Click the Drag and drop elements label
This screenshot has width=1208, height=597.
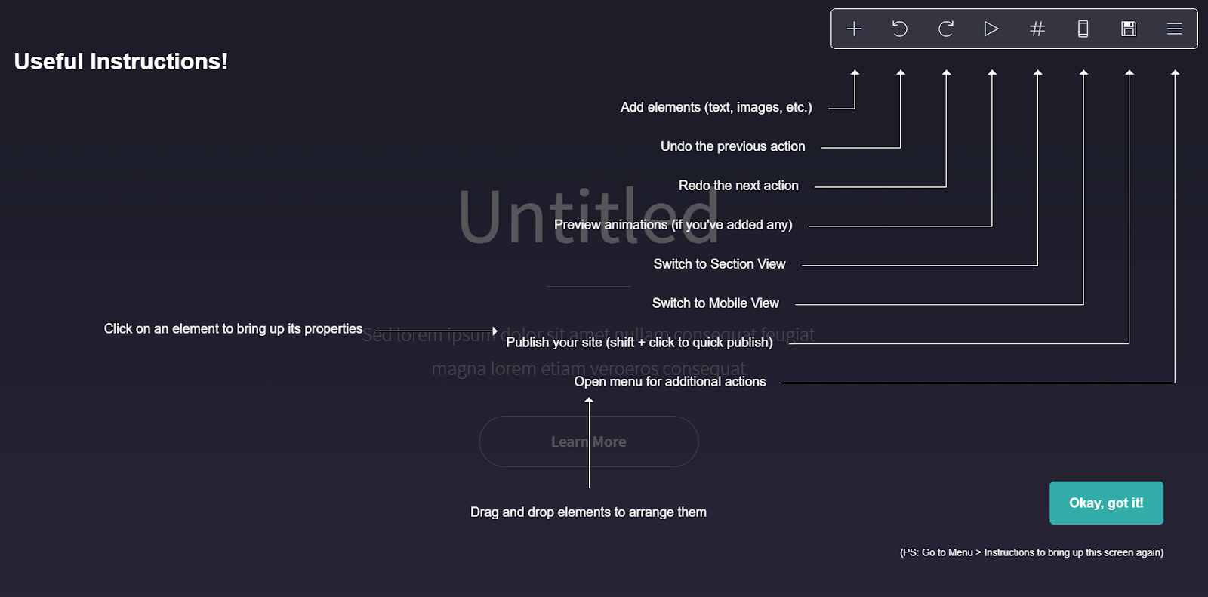click(x=589, y=512)
